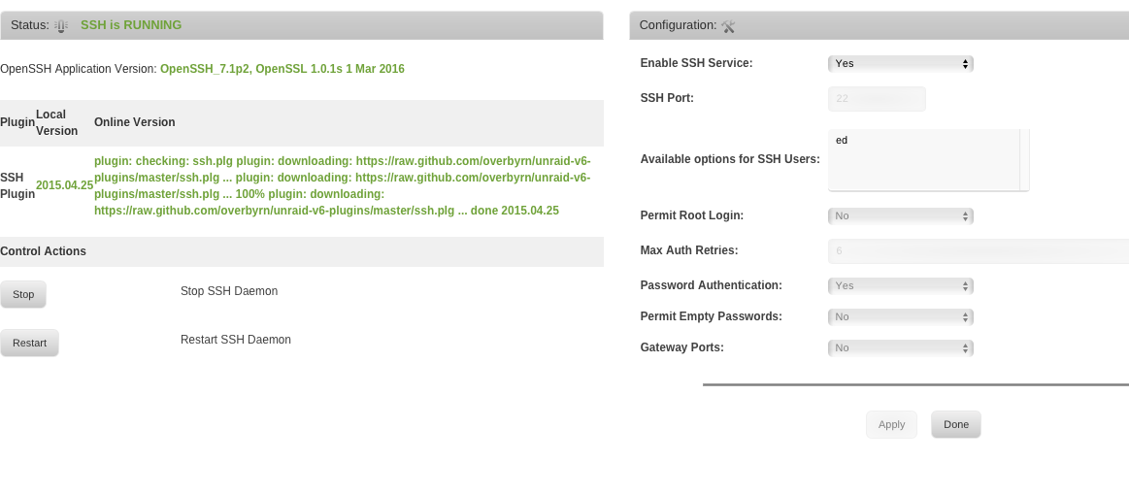1129x494 pixels.
Task: Click the Restart SSH daemon button
Action: click(x=29, y=343)
